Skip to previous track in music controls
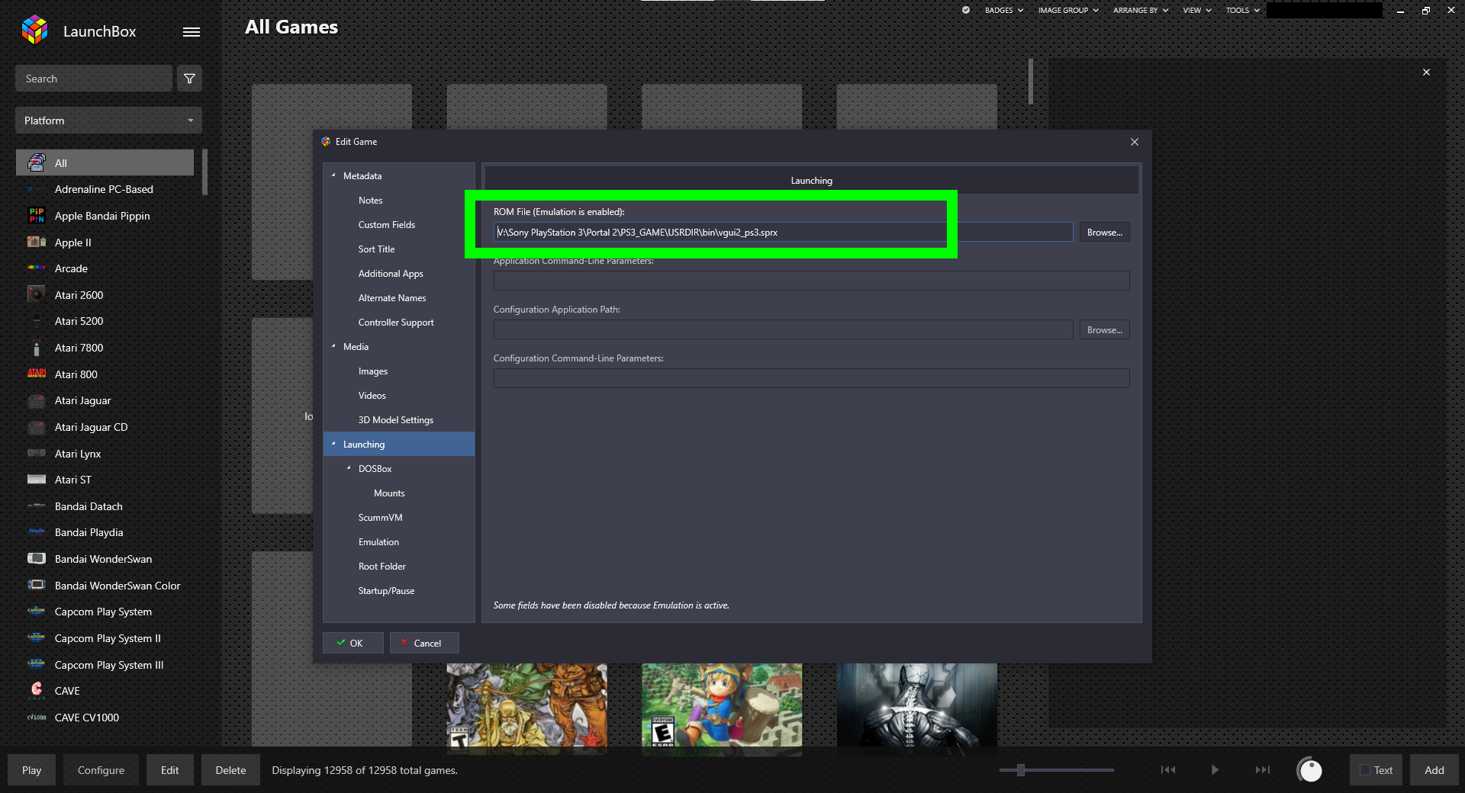 [x=1167, y=770]
